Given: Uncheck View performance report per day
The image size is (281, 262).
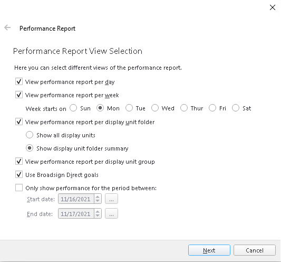Looking at the screenshot, I should click(19, 81).
